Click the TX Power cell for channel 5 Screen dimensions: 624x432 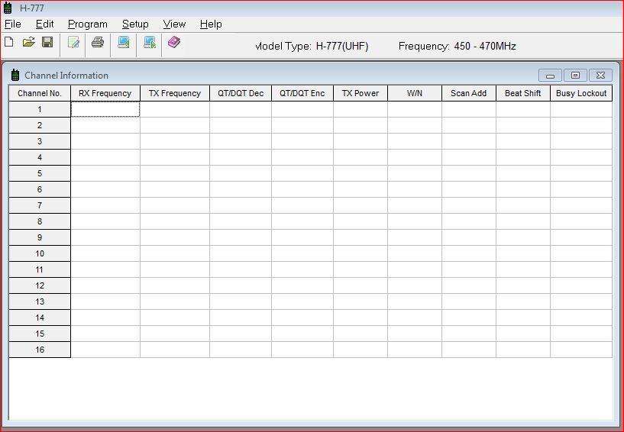tap(360, 173)
